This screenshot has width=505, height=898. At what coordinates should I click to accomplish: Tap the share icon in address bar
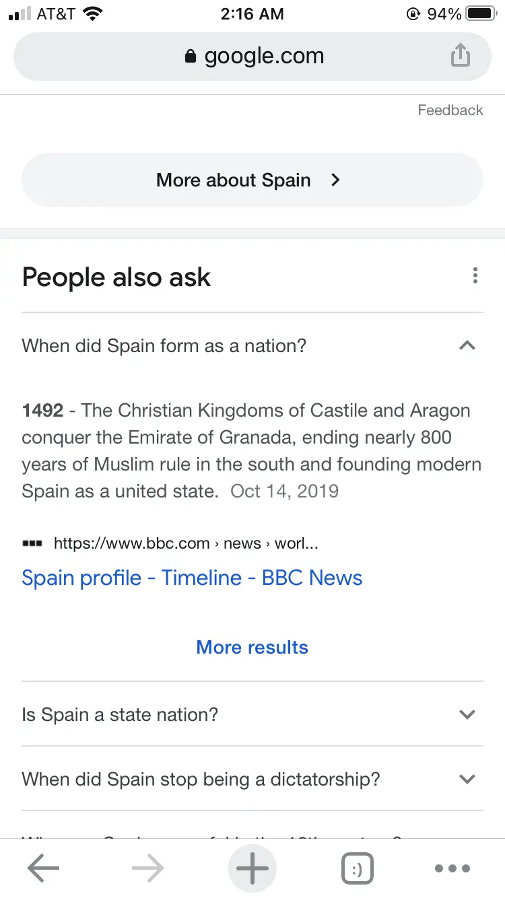click(x=460, y=55)
